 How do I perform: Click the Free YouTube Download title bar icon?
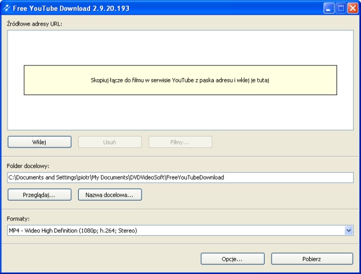[x=6, y=9]
